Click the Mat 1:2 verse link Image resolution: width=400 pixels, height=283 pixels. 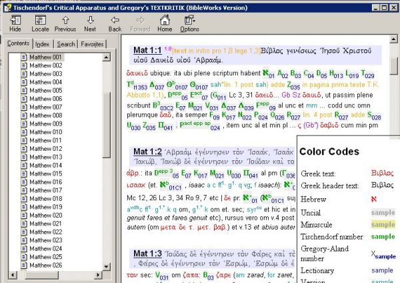click(x=147, y=152)
